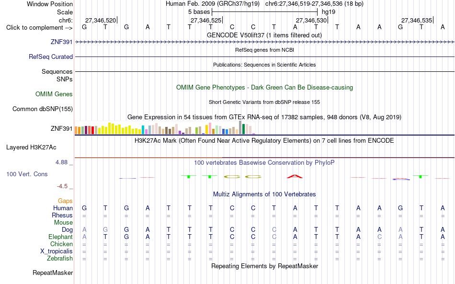Image resolution: width=455 pixels, height=284 pixels.
Task: Click the Sequences track label
Action: click(57, 71)
